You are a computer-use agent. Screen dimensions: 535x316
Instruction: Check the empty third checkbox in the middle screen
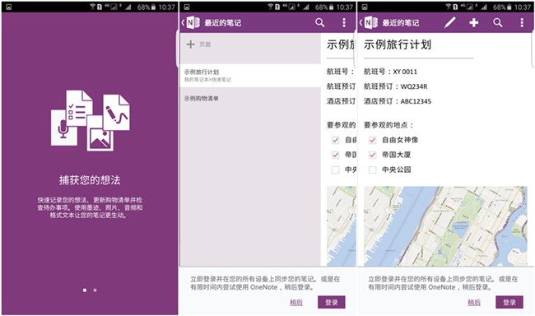coord(336,170)
